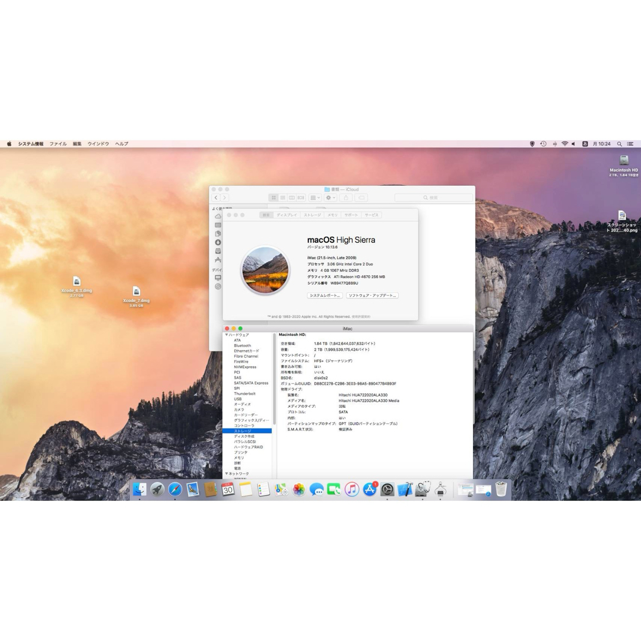Viewport: 641px width, 641px height.
Task: Go back in the Finder window
Action: point(216,198)
